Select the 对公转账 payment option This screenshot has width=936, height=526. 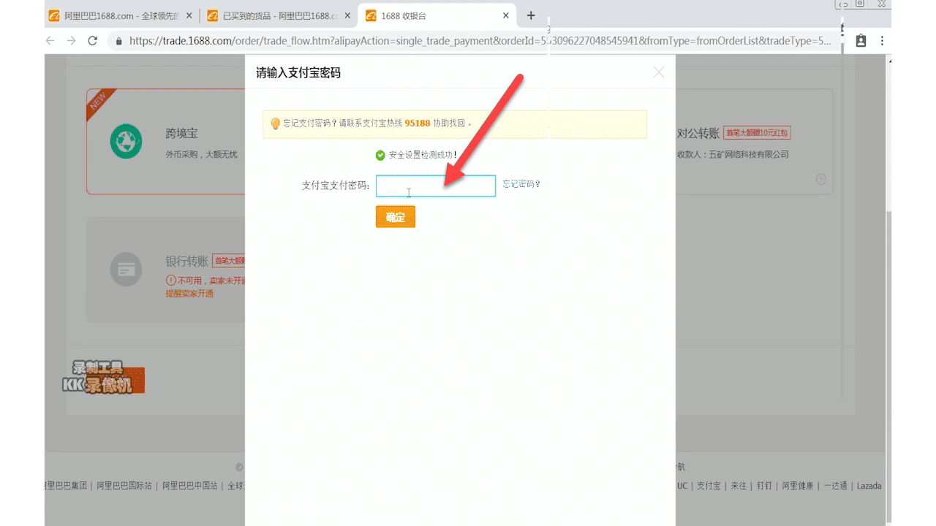(x=697, y=133)
